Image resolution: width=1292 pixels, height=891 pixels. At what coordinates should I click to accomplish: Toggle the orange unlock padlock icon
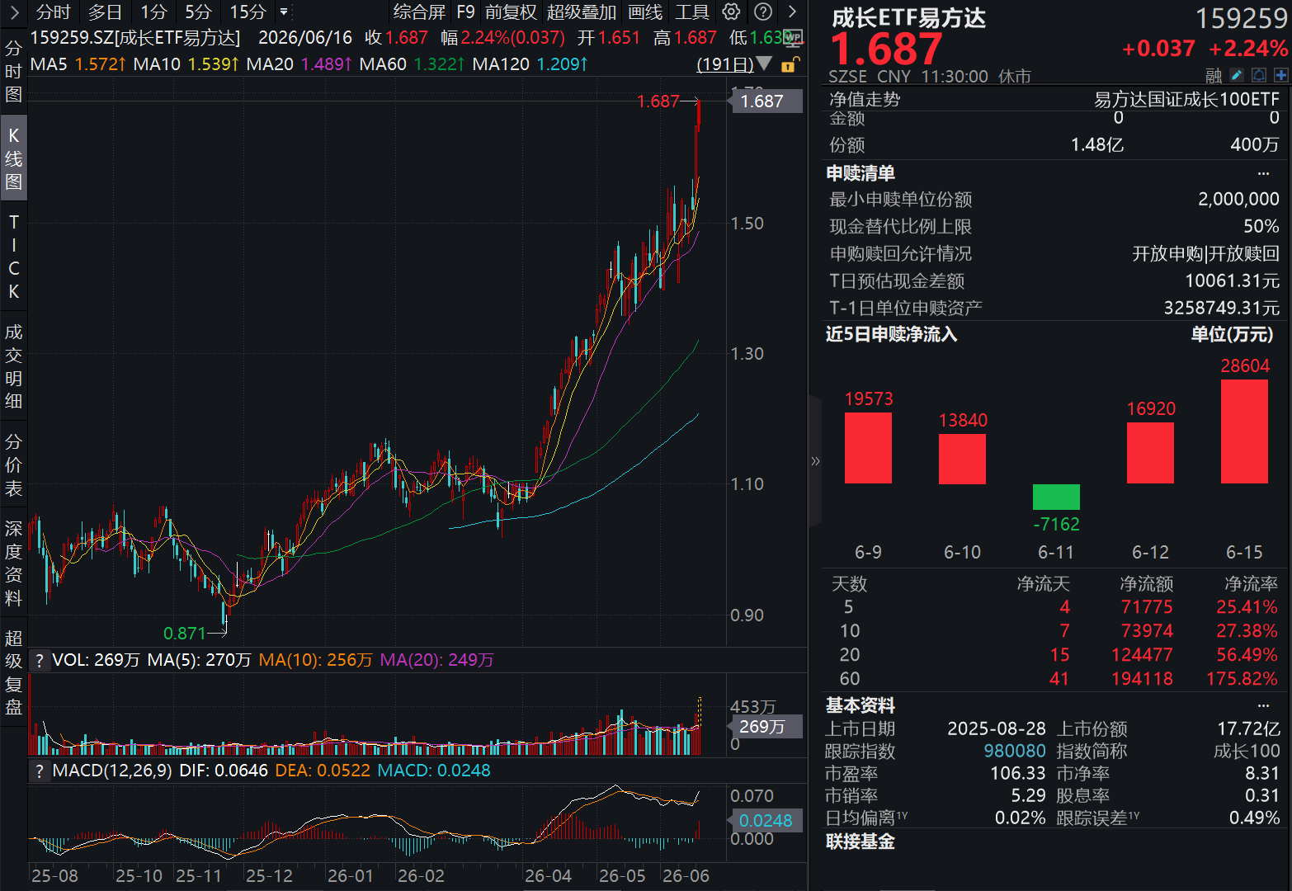790,64
